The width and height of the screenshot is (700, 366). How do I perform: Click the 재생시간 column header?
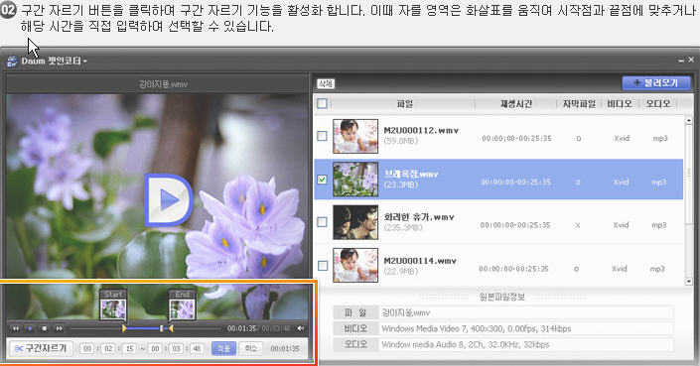[516, 104]
